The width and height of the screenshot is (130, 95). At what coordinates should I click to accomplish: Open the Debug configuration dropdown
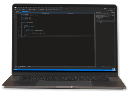(30, 10)
